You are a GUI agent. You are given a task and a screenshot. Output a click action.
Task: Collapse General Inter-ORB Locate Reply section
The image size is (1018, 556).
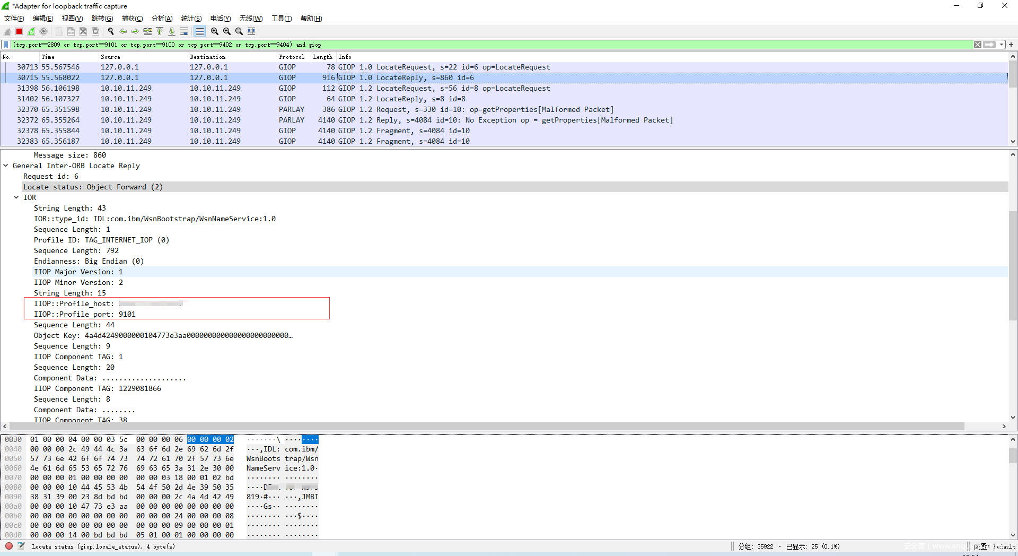6,166
